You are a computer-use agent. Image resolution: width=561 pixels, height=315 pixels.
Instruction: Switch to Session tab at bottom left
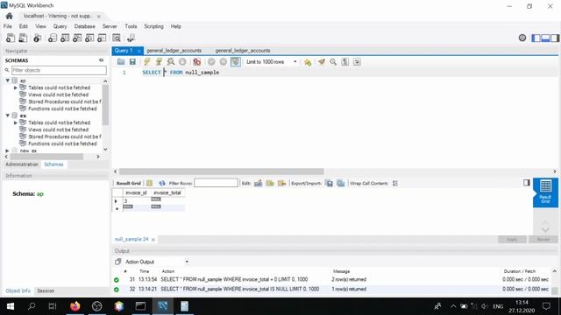point(46,290)
